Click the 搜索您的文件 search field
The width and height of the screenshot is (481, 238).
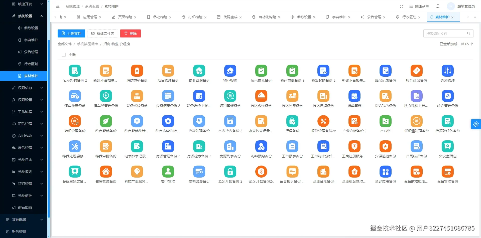click(446, 33)
